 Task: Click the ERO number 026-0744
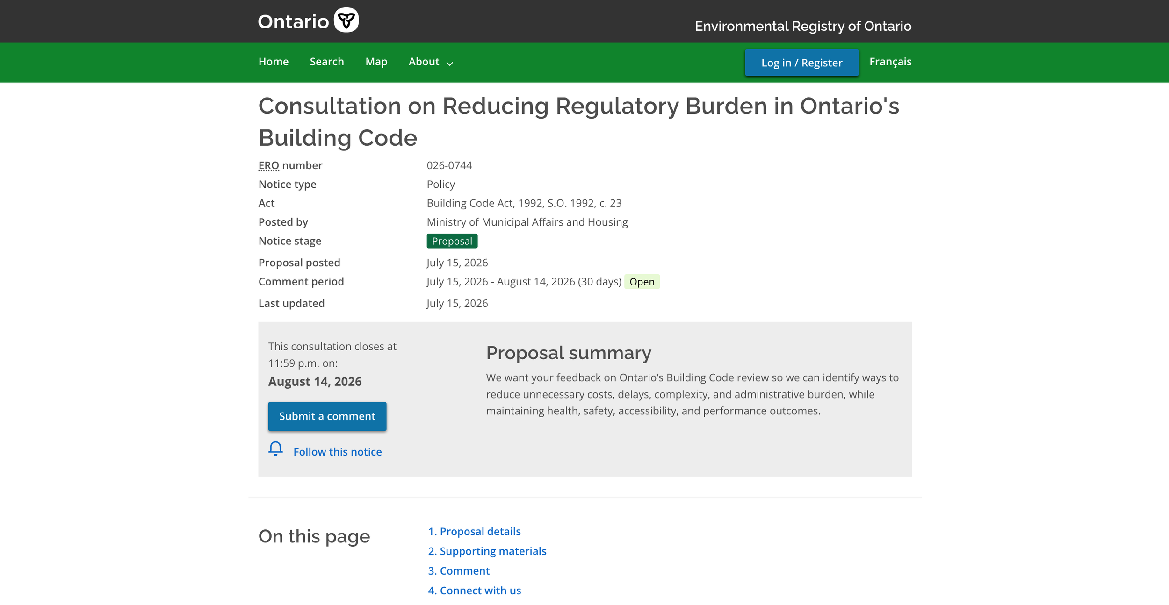pos(449,165)
